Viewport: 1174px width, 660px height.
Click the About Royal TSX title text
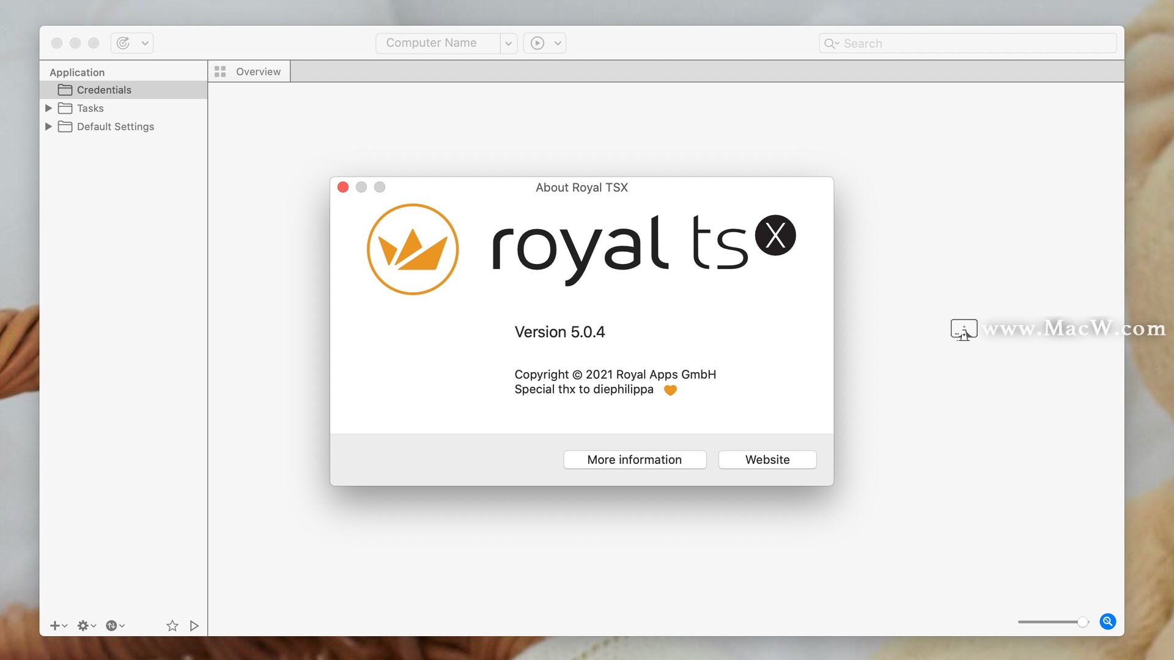tap(581, 188)
